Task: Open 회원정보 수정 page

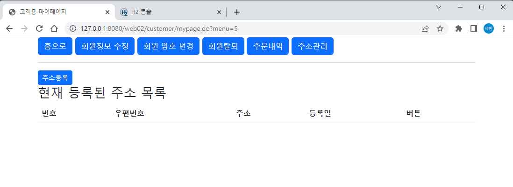Action: (x=105, y=46)
